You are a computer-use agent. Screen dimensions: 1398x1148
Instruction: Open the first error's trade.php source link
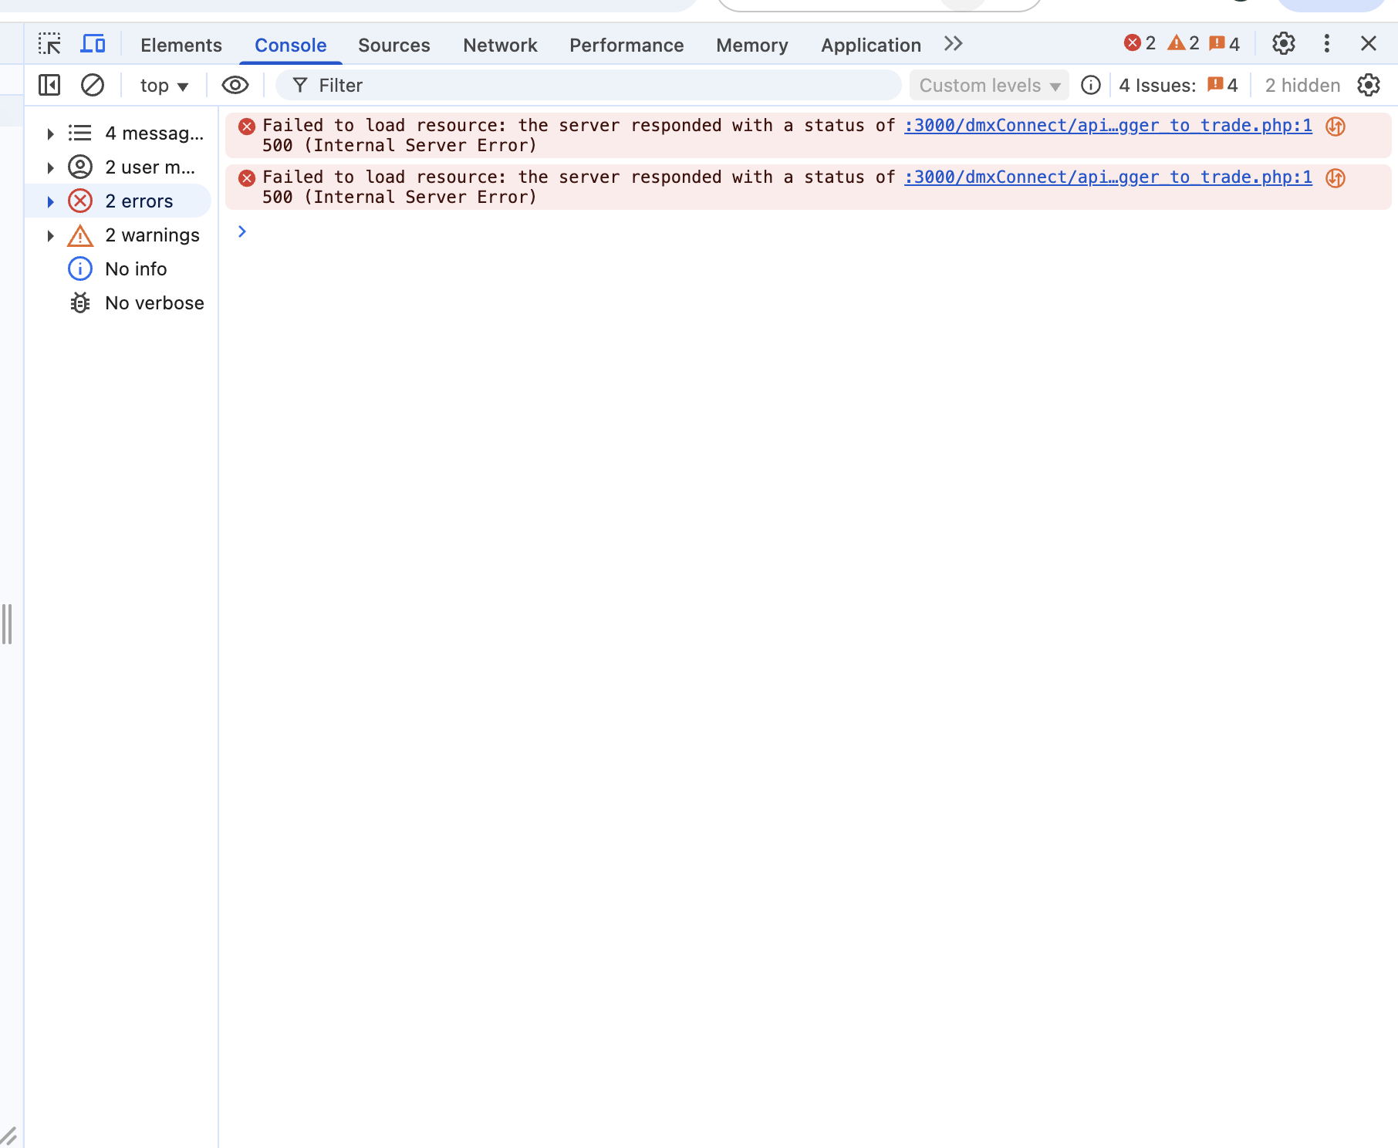coord(1107,125)
